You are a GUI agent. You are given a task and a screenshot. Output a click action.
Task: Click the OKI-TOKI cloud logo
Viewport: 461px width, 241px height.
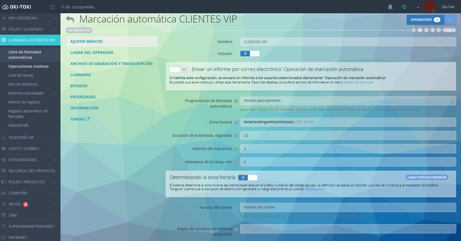click(5, 7)
